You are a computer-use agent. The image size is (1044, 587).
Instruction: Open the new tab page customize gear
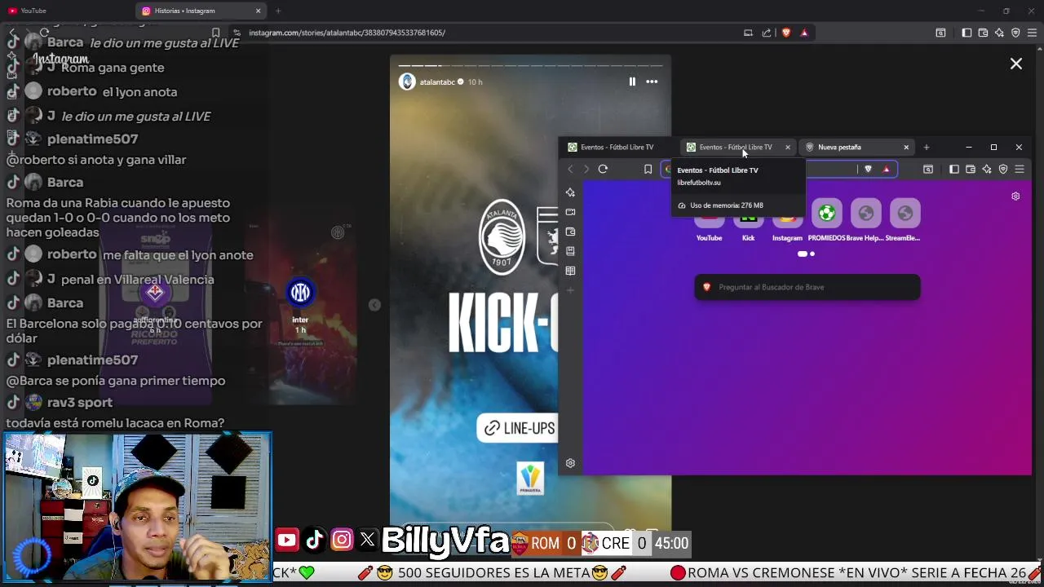tap(1015, 196)
